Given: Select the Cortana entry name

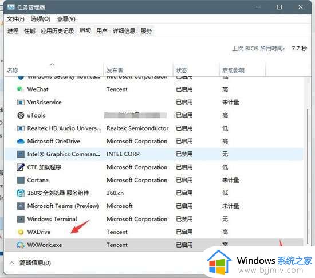Looking at the screenshot, I should [38, 180].
